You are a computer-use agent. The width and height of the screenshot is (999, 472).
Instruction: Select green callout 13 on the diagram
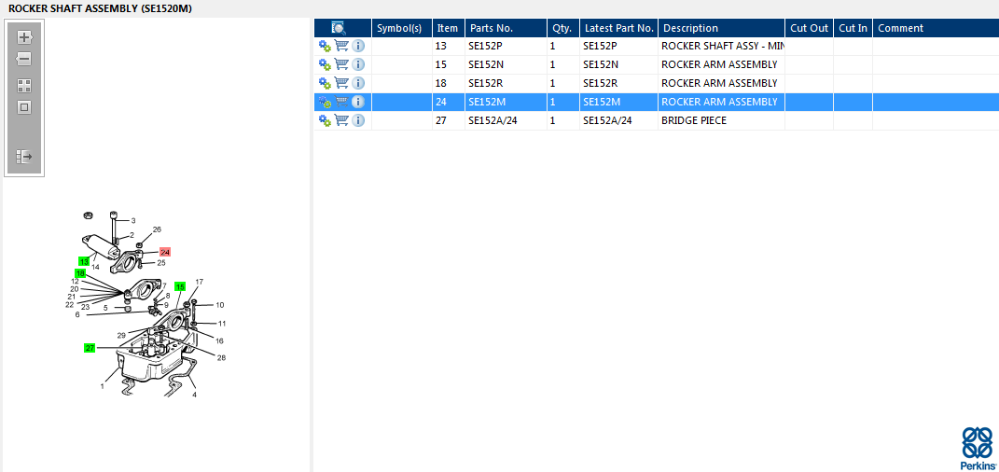tap(84, 261)
